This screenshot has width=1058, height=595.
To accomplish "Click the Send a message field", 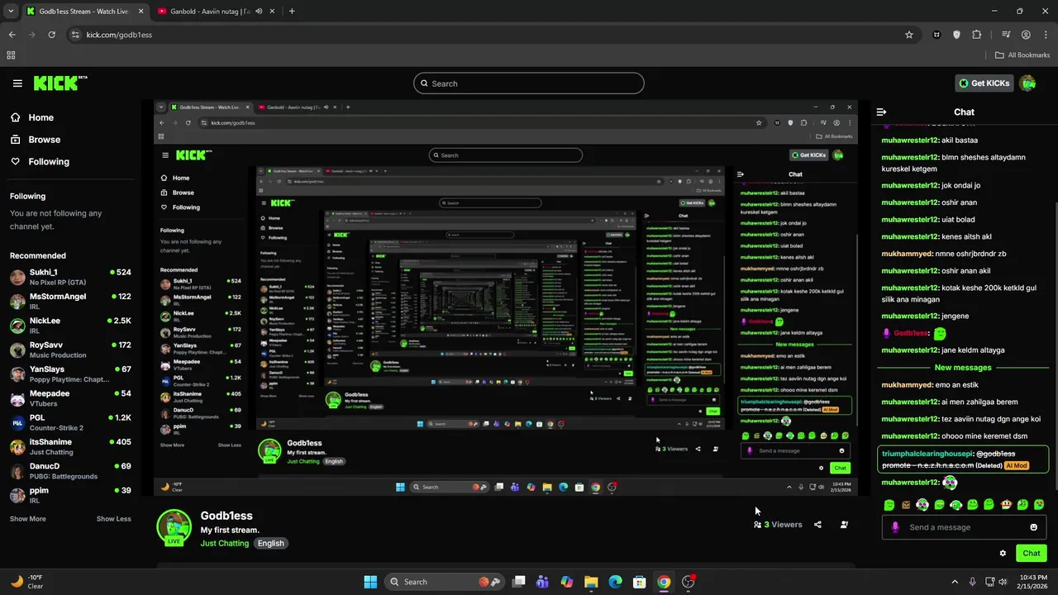I will pyautogui.click(x=964, y=527).
